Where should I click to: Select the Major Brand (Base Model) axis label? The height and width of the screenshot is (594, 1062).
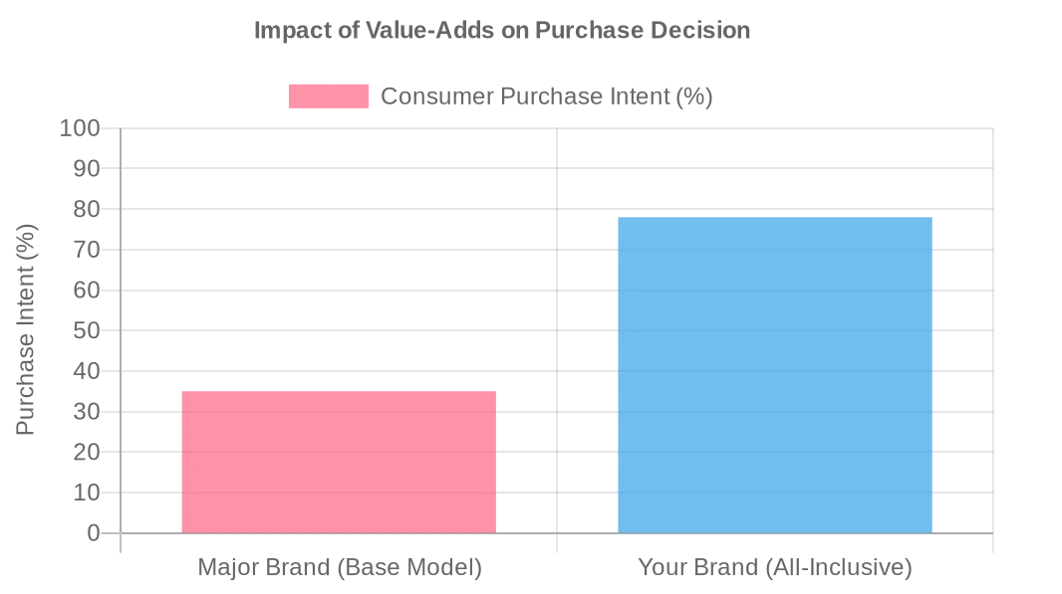point(340,568)
